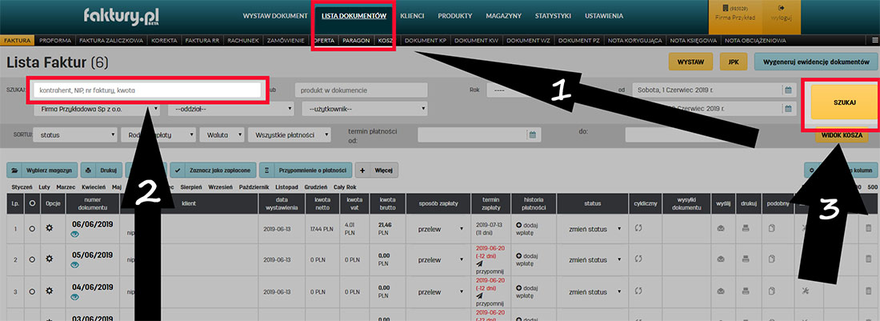Delete invoice in row 1 with trash icon
The height and width of the screenshot is (321, 880).
[x=869, y=229]
